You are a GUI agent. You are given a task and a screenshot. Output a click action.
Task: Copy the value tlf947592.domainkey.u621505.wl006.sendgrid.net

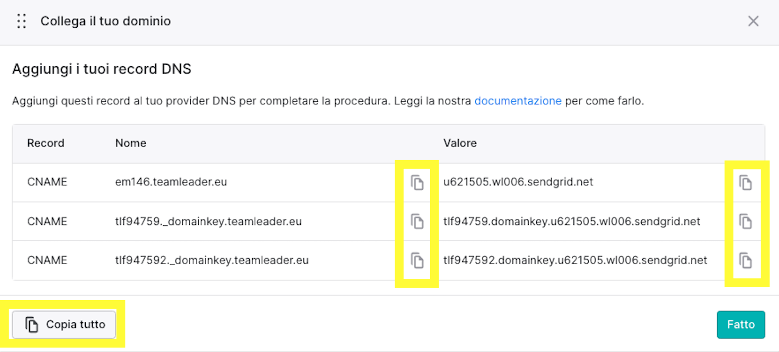(746, 261)
